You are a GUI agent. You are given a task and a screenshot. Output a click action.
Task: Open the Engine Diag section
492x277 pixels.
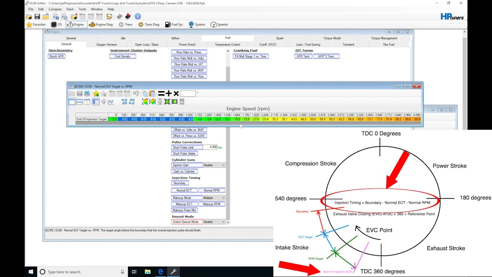tap(101, 25)
